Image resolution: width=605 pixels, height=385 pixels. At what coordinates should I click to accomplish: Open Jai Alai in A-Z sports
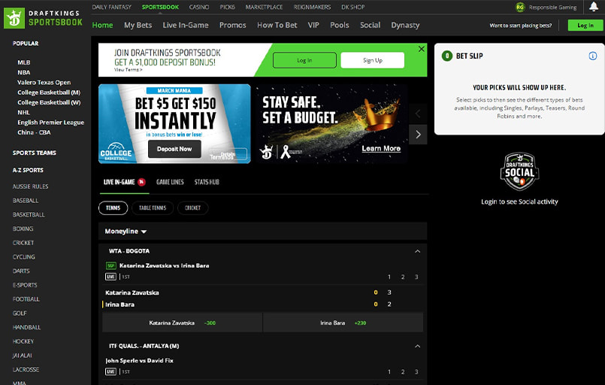coord(23,356)
